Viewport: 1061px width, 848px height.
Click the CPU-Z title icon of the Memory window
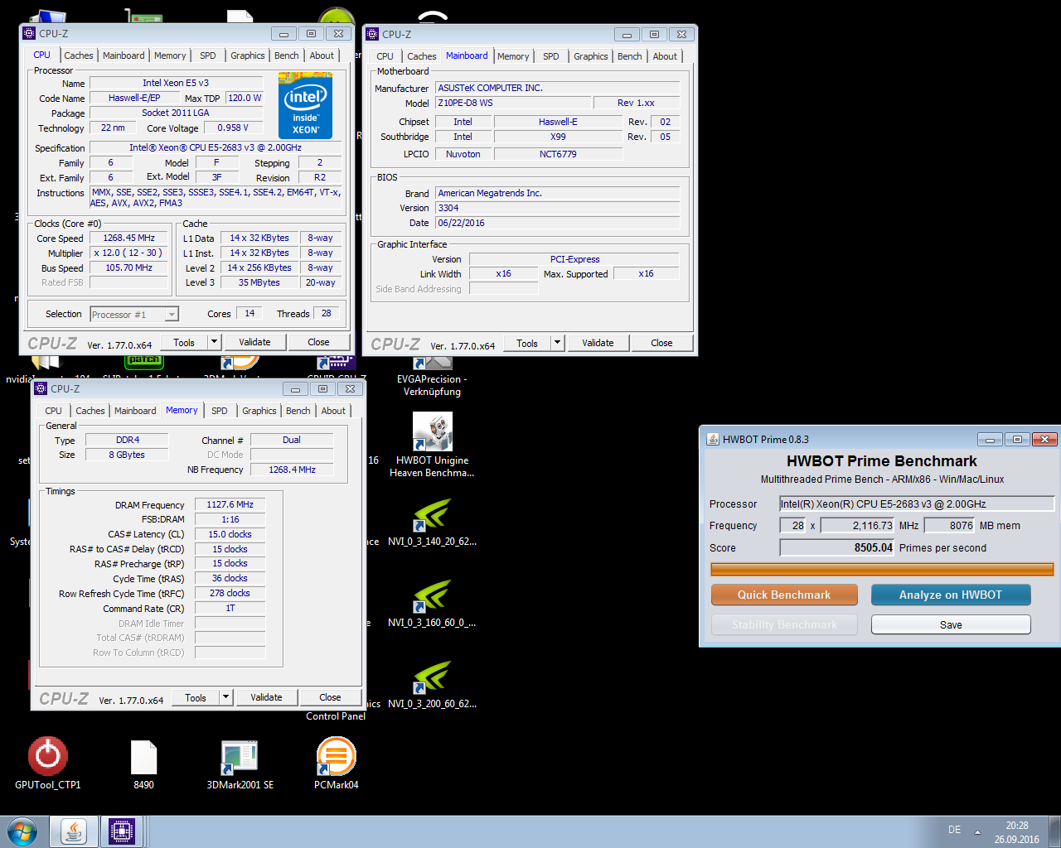(41, 388)
